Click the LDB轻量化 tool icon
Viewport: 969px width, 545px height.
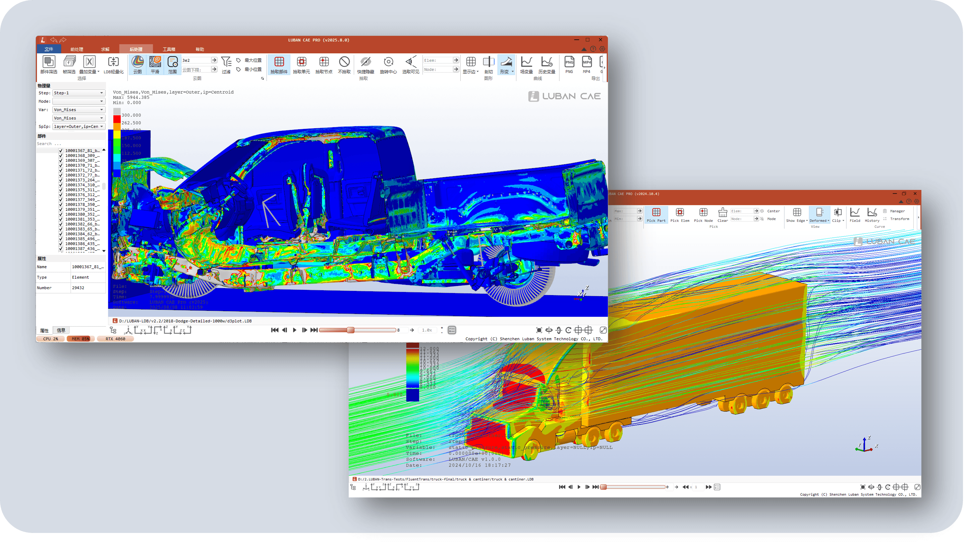point(113,62)
